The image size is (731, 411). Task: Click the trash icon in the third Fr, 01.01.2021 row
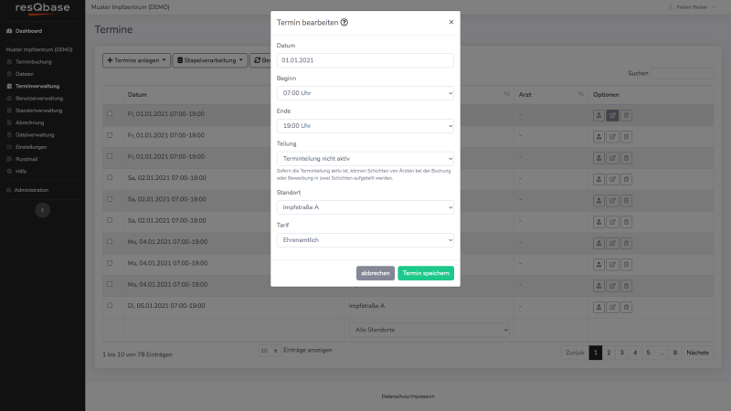point(626,158)
